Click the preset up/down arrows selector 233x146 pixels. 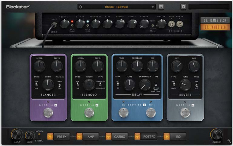click(80, 7)
